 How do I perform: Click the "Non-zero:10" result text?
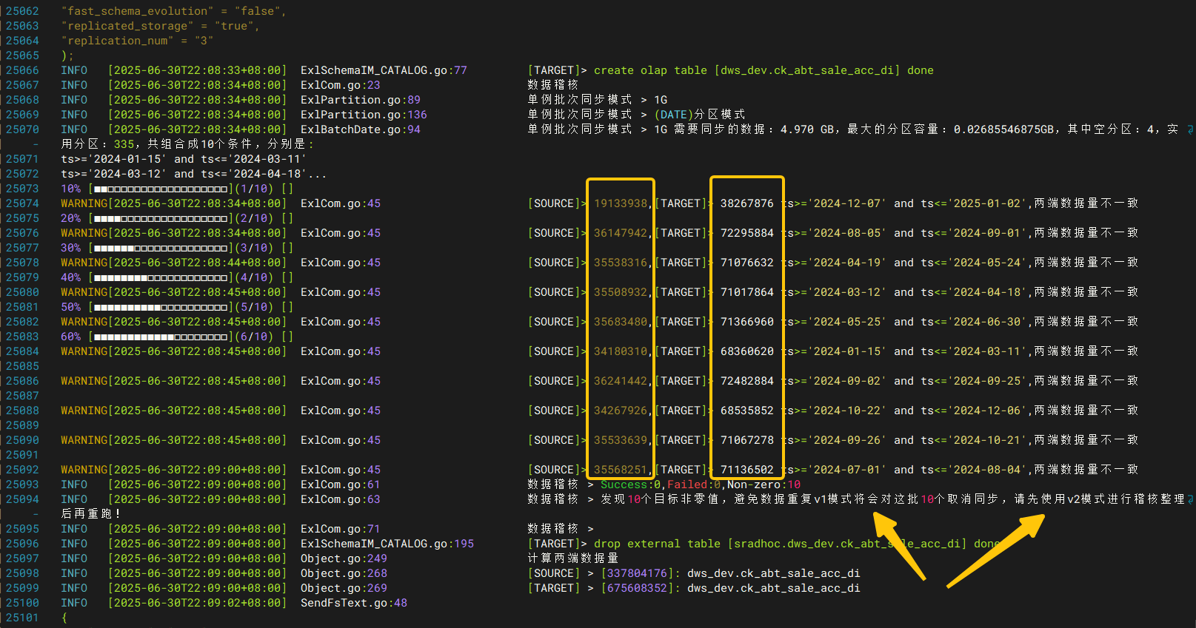pyautogui.click(x=764, y=484)
